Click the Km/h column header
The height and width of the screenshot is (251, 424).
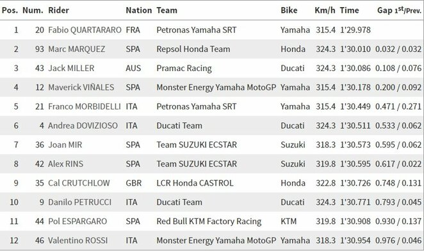pos(325,10)
